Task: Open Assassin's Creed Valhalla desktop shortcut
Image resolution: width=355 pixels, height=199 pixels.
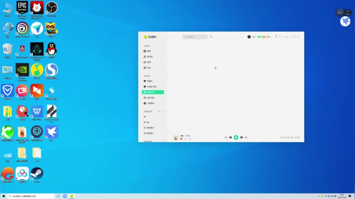Action: pyautogui.click(x=37, y=51)
